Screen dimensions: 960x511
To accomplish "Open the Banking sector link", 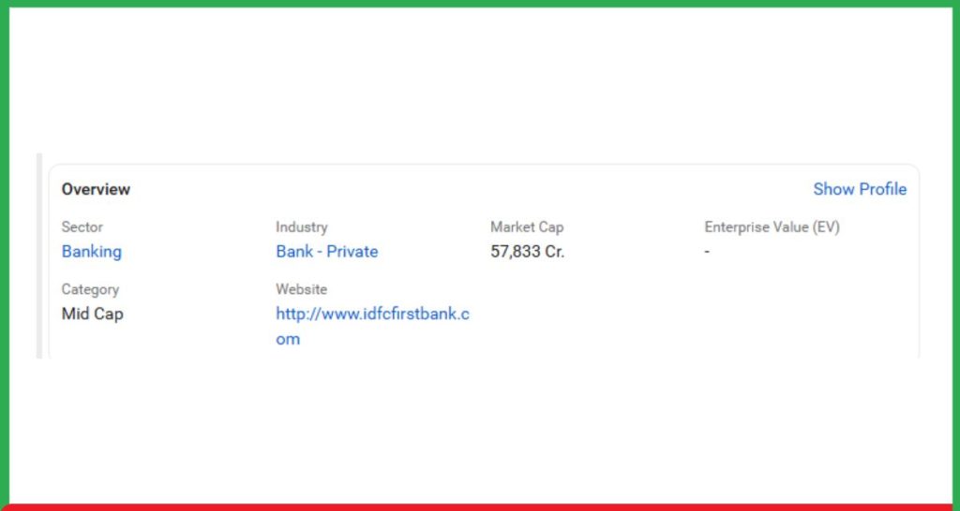I will tap(92, 252).
